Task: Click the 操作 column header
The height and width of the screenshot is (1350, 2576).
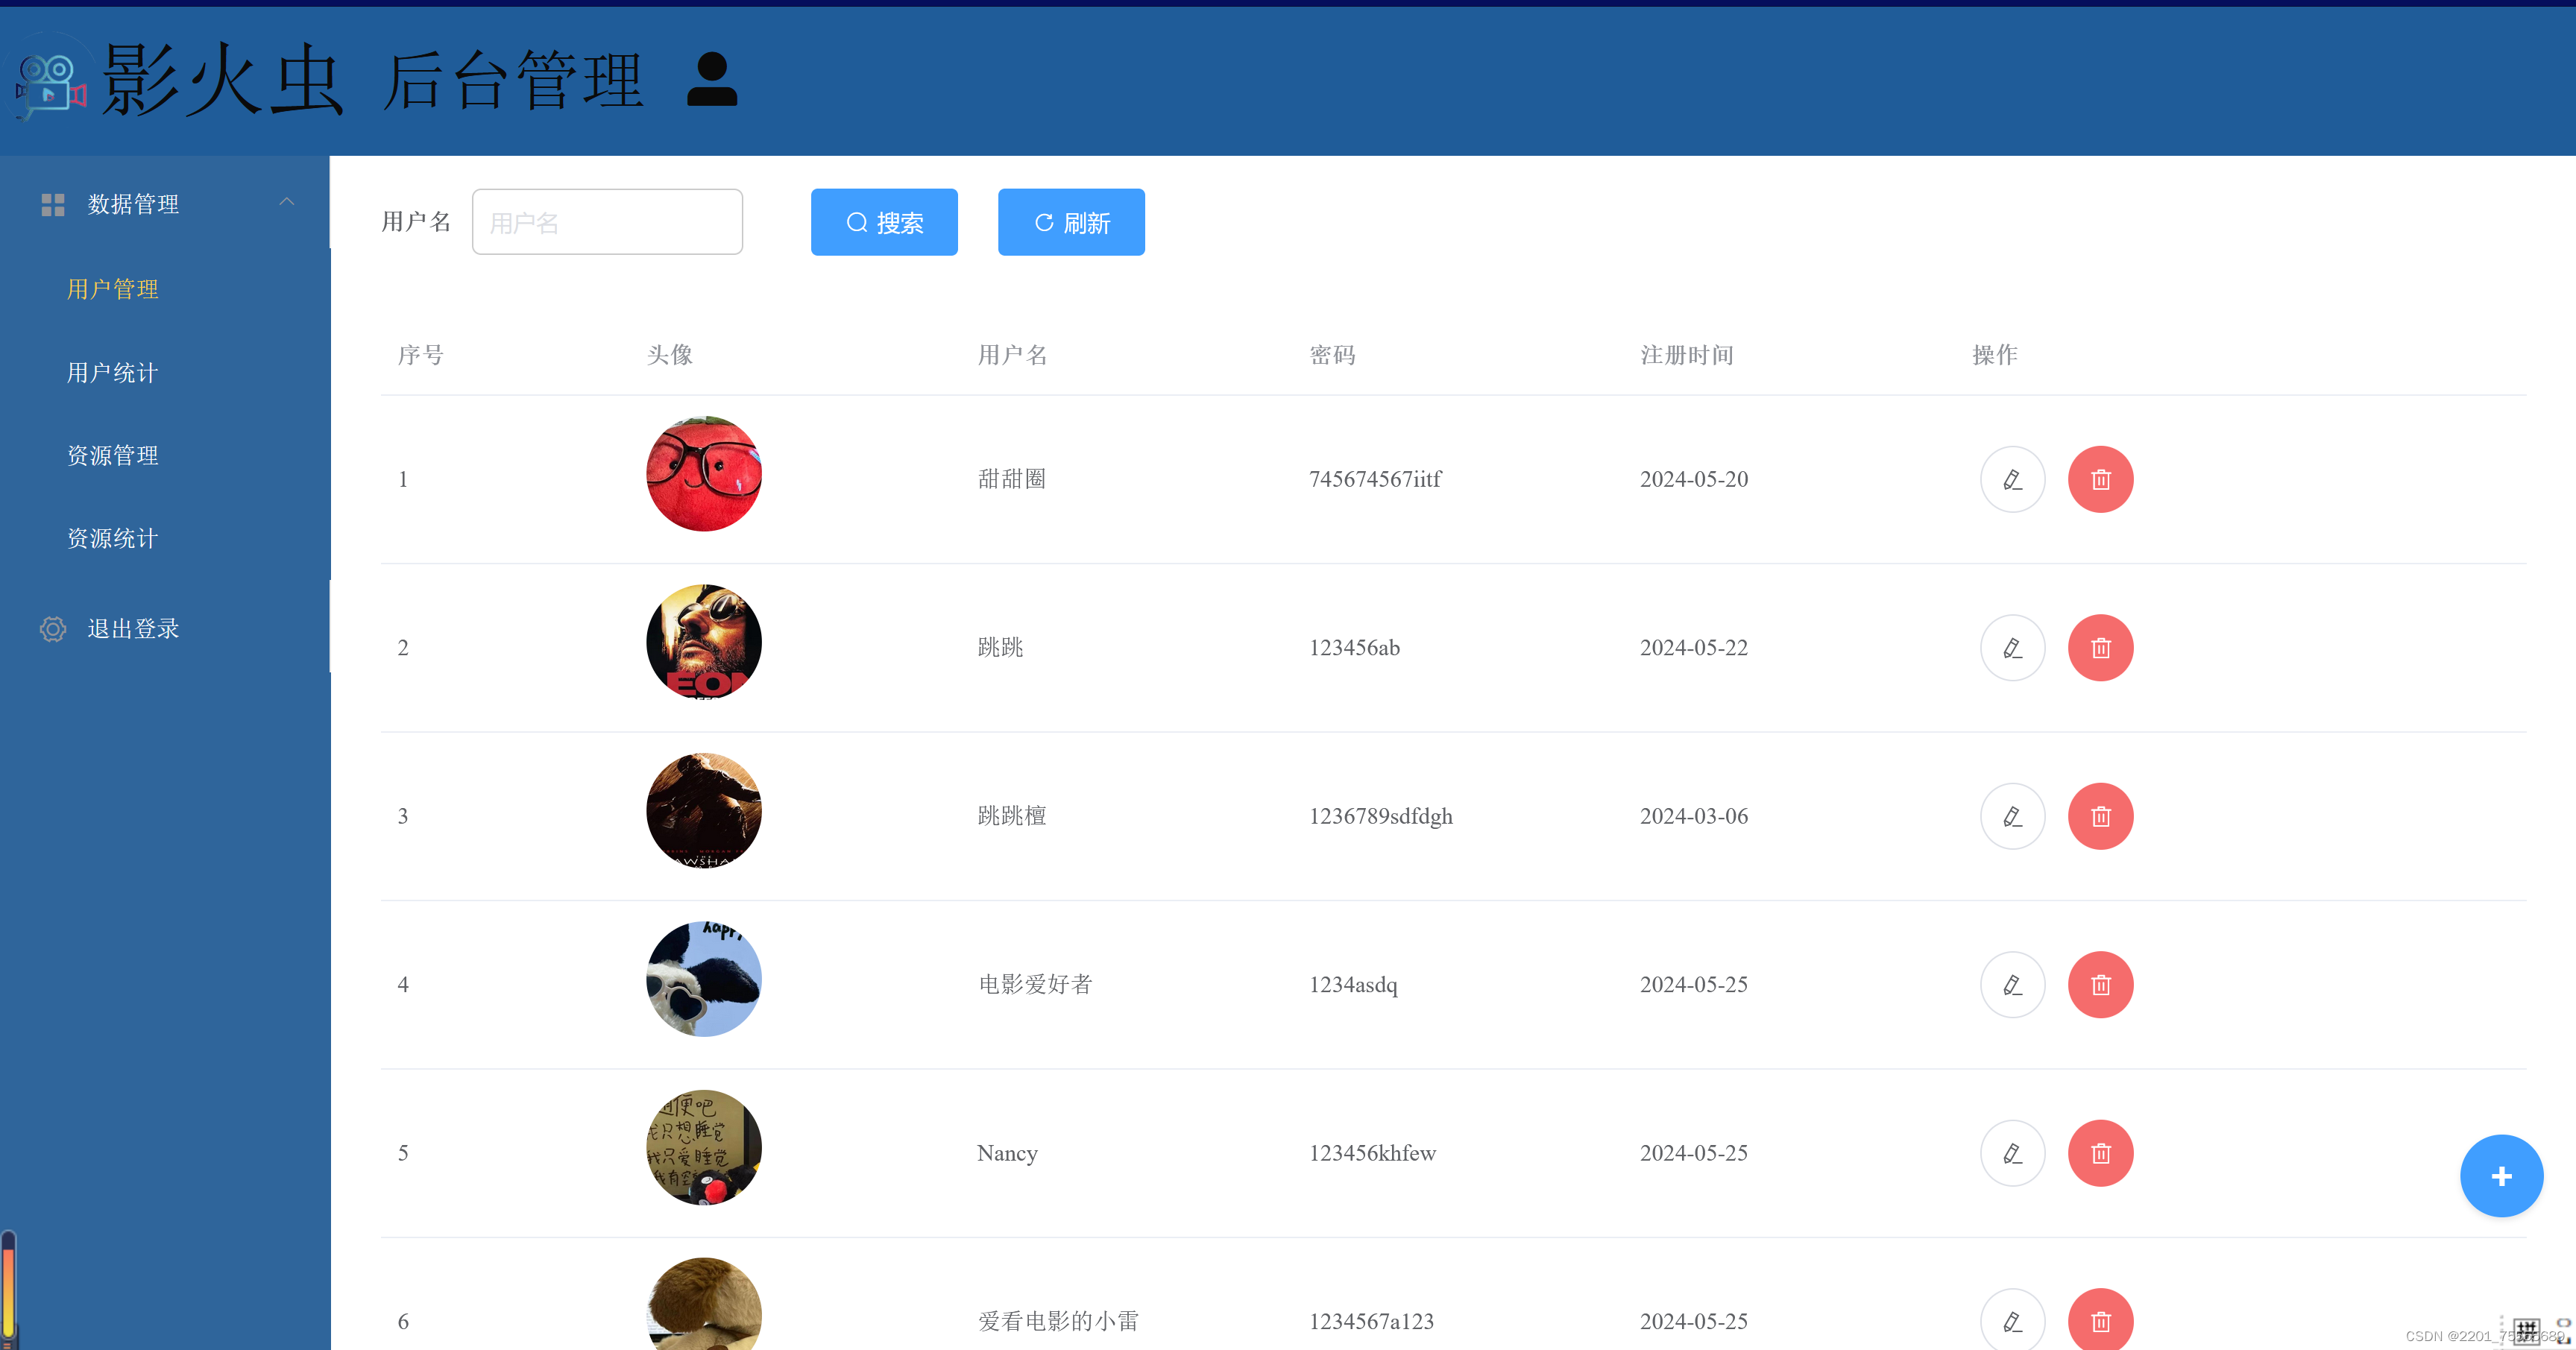Action: pyautogui.click(x=1995, y=355)
